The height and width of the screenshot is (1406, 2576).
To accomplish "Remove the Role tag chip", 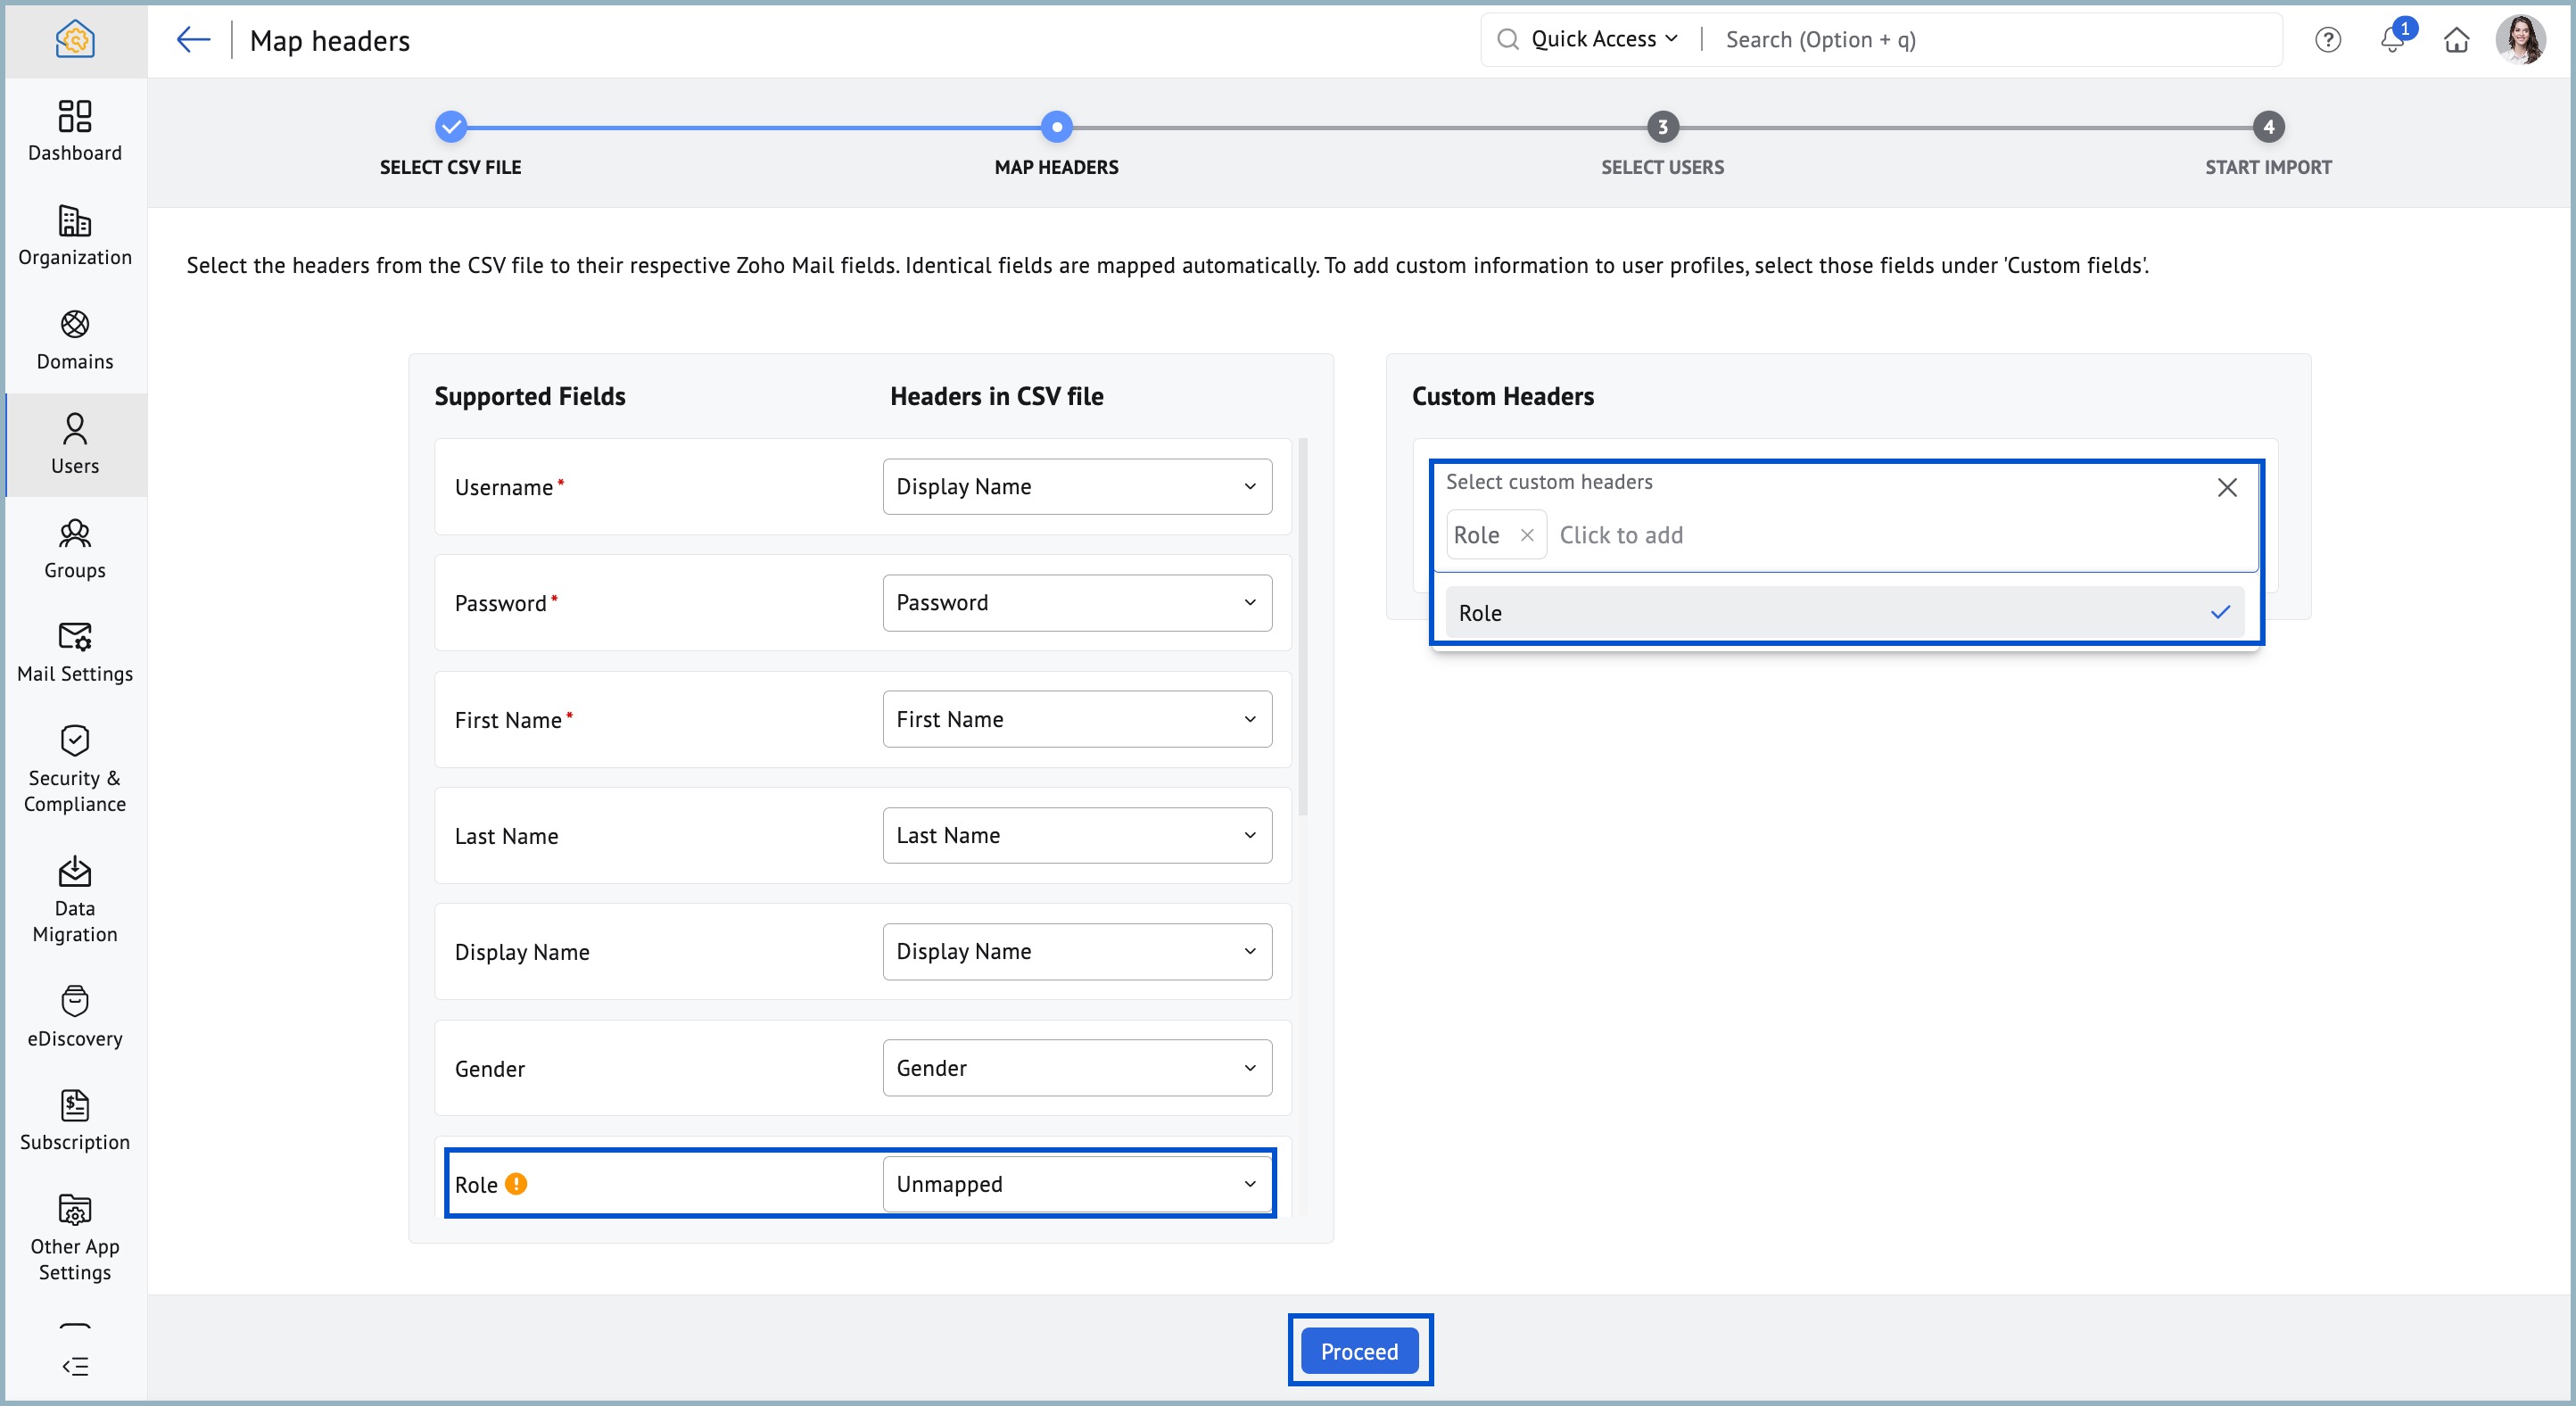I will [x=1526, y=535].
